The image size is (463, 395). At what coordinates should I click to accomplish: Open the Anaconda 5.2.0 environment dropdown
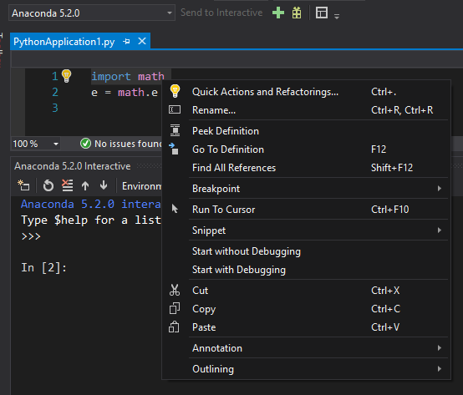[92, 13]
